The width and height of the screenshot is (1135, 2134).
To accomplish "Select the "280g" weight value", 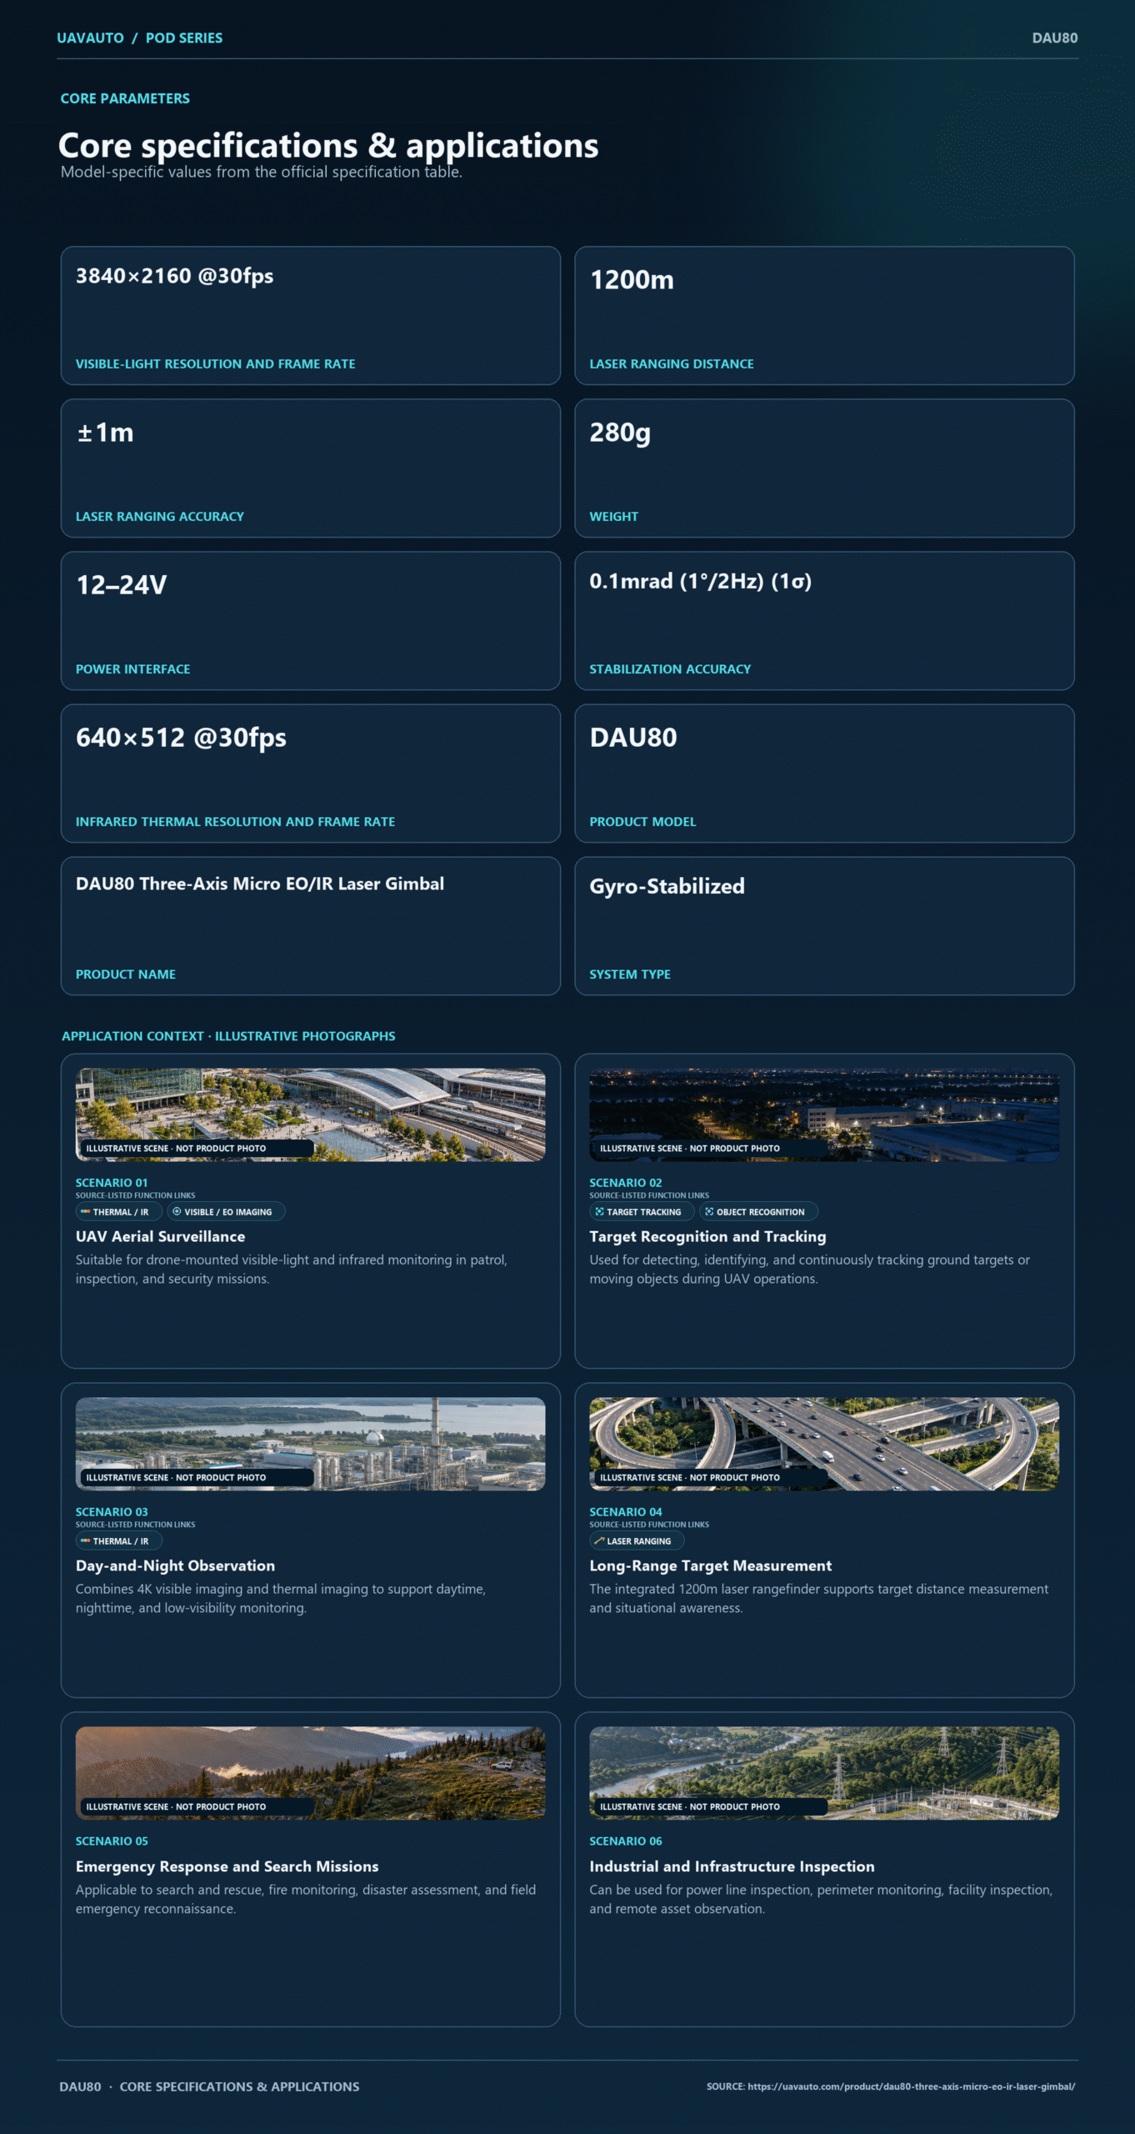I will pyautogui.click(x=620, y=433).
